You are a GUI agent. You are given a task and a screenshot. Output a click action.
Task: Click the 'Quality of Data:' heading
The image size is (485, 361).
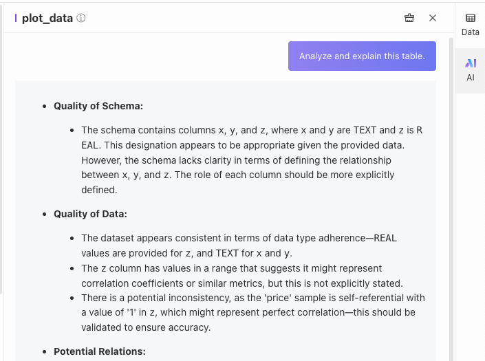coord(90,214)
